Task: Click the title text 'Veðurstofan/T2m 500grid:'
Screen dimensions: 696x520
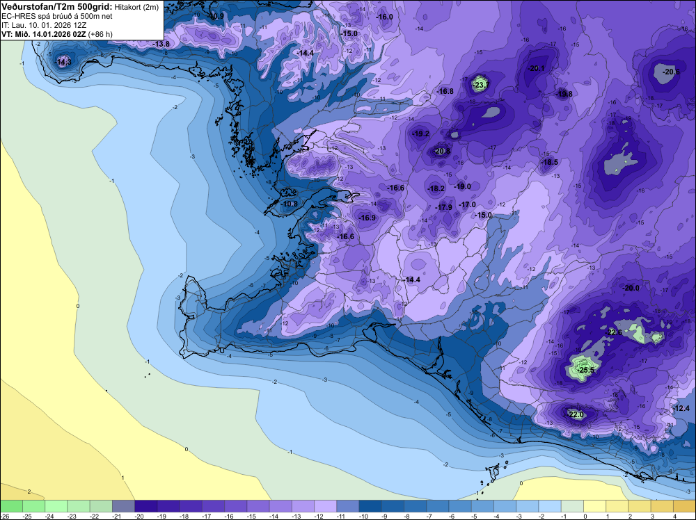Action: point(57,7)
